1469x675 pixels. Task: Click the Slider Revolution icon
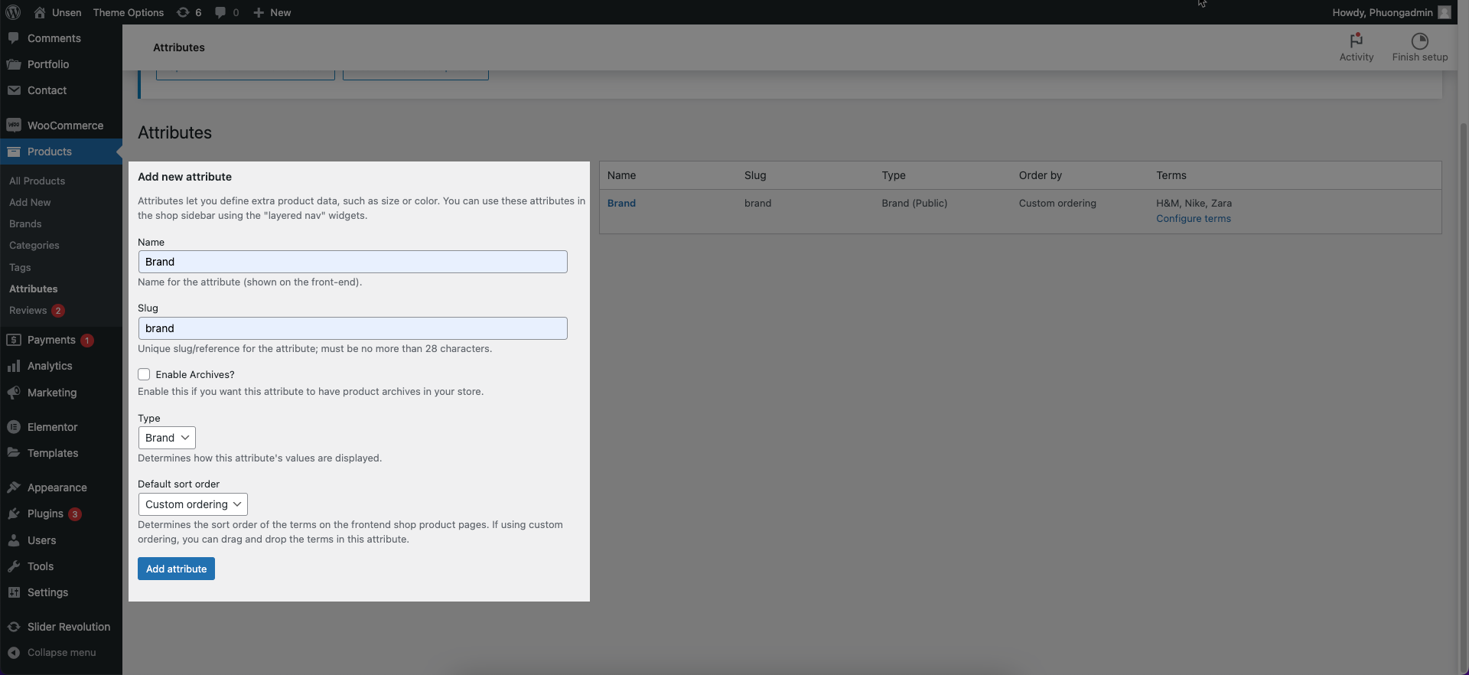14,627
